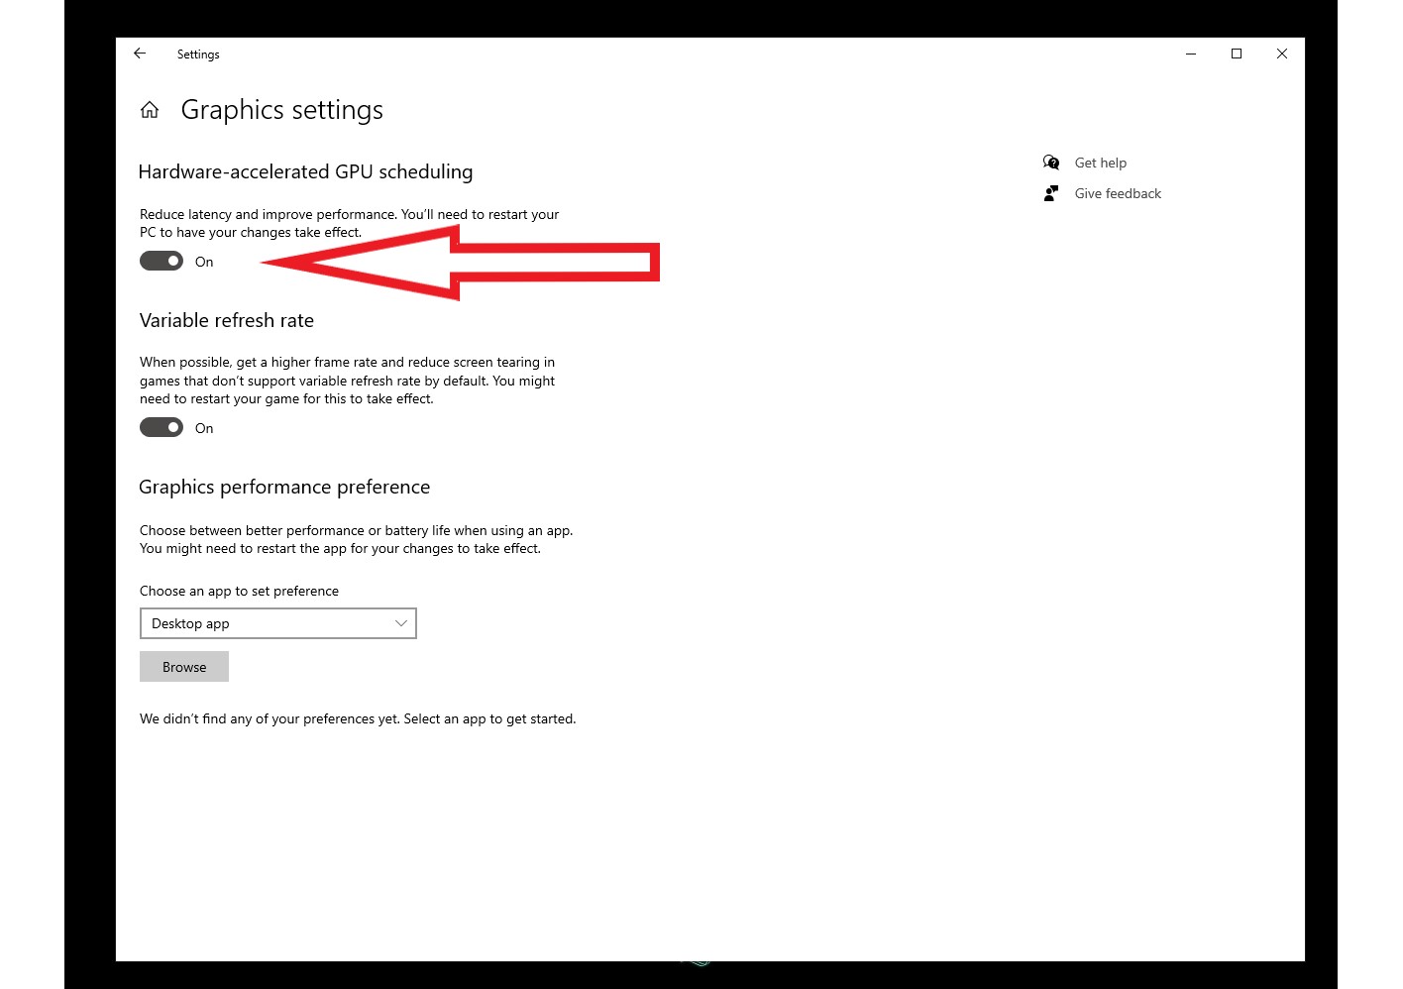Go to Settings home via house icon
1403x989 pixels.
coord(150,110)
